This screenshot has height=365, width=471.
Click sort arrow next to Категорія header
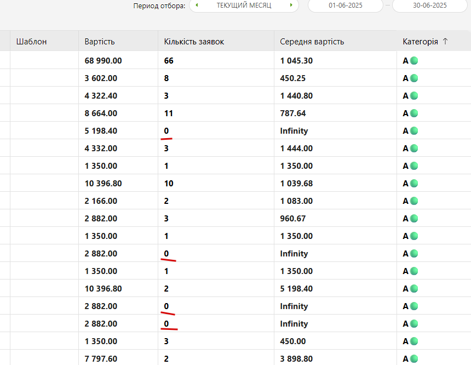tap(445, 42)
